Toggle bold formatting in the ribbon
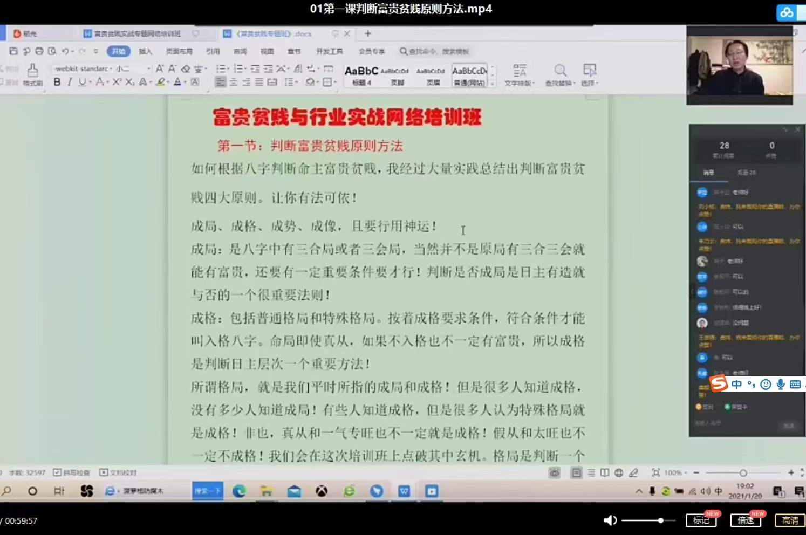Viewport: 806px width, 535px height. [x=57, y=82]
